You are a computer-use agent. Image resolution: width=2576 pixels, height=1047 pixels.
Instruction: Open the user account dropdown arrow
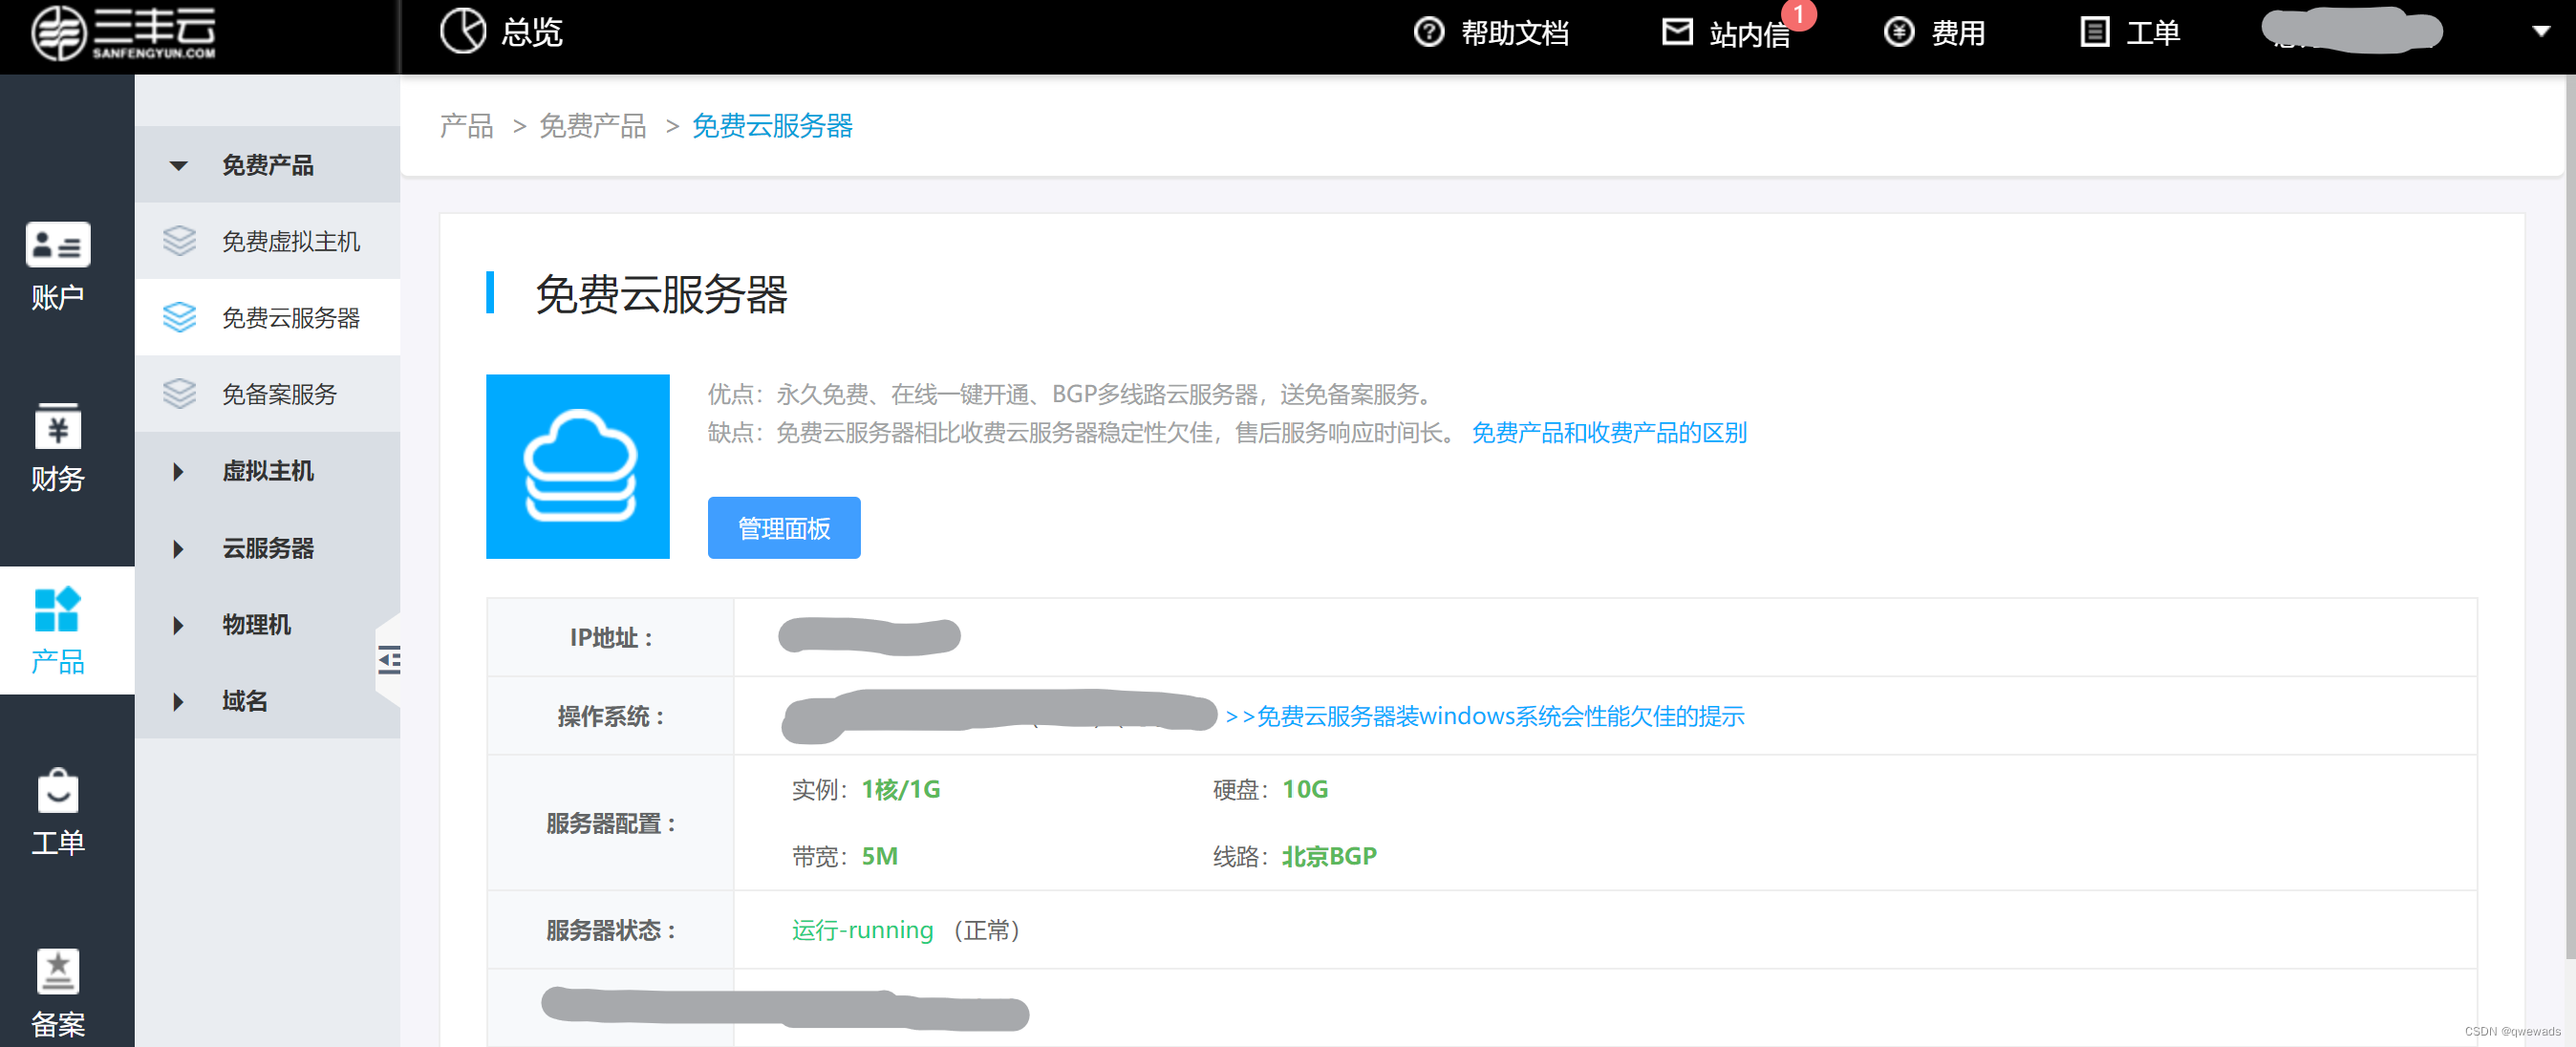point(2540,32)
